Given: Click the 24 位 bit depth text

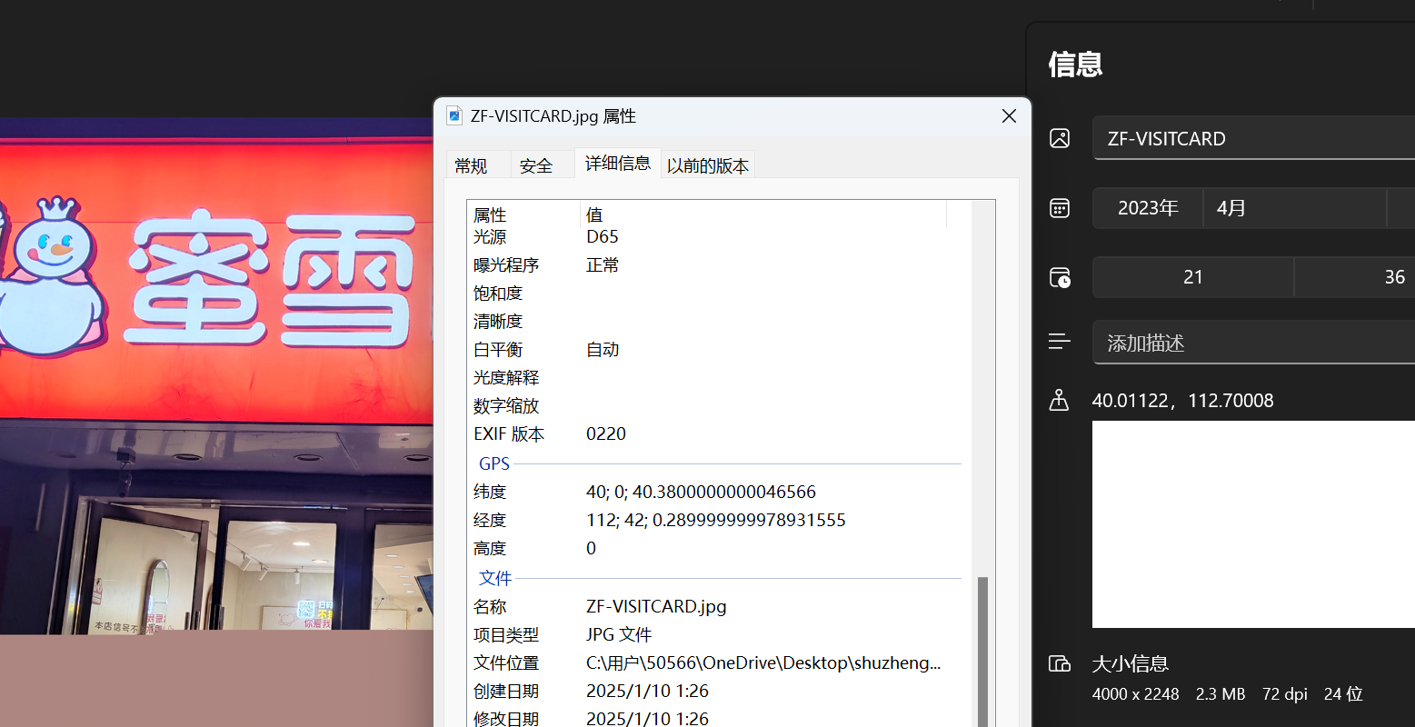Looking at the screenshot, I should [x=1343, y=694].
